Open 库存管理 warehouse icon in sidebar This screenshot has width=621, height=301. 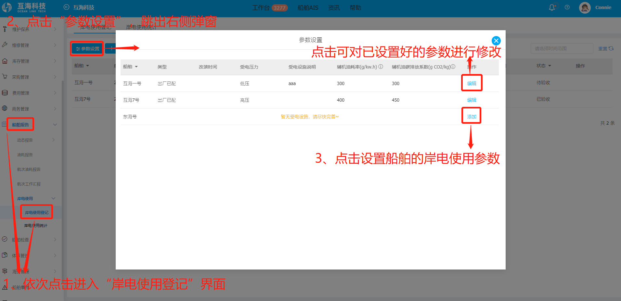[x=5, y=61]
